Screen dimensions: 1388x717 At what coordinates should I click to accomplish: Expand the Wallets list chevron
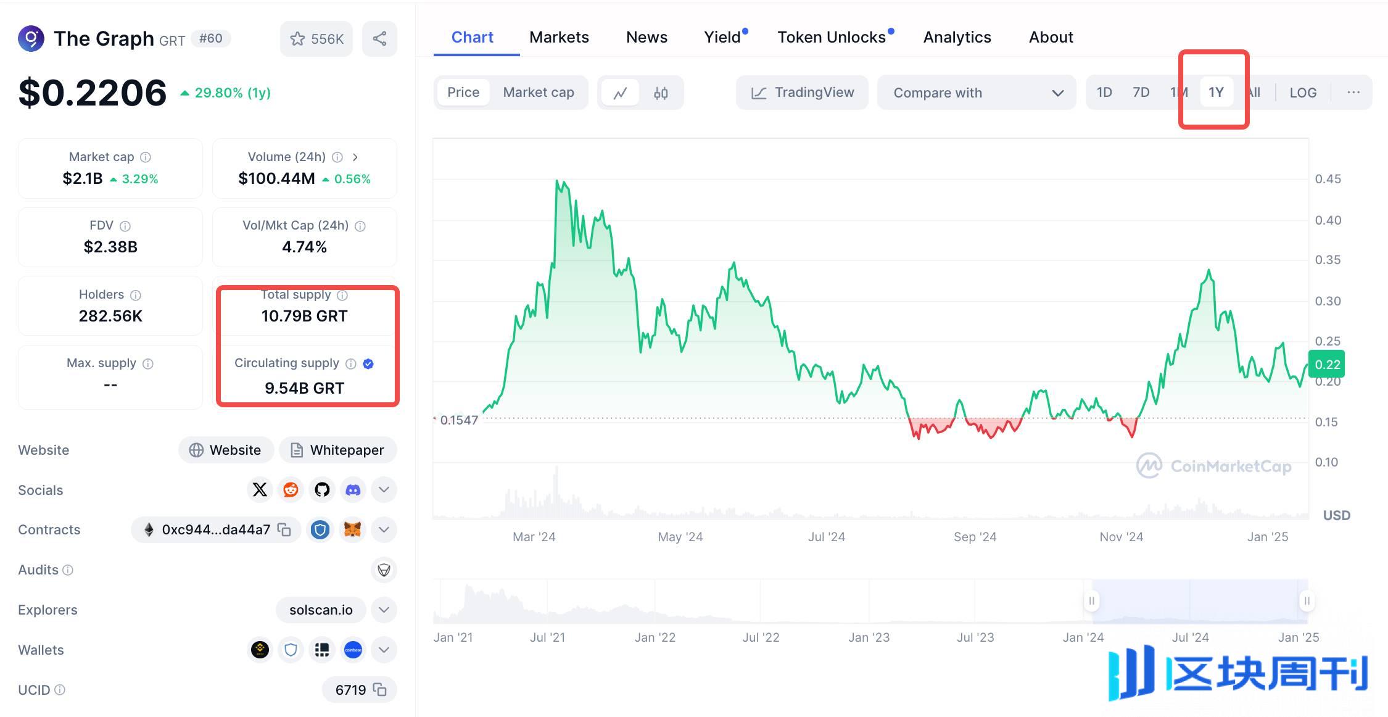pos(384,650)
